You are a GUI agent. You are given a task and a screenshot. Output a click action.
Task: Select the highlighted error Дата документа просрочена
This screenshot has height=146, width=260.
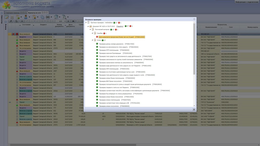click(122, 37)
